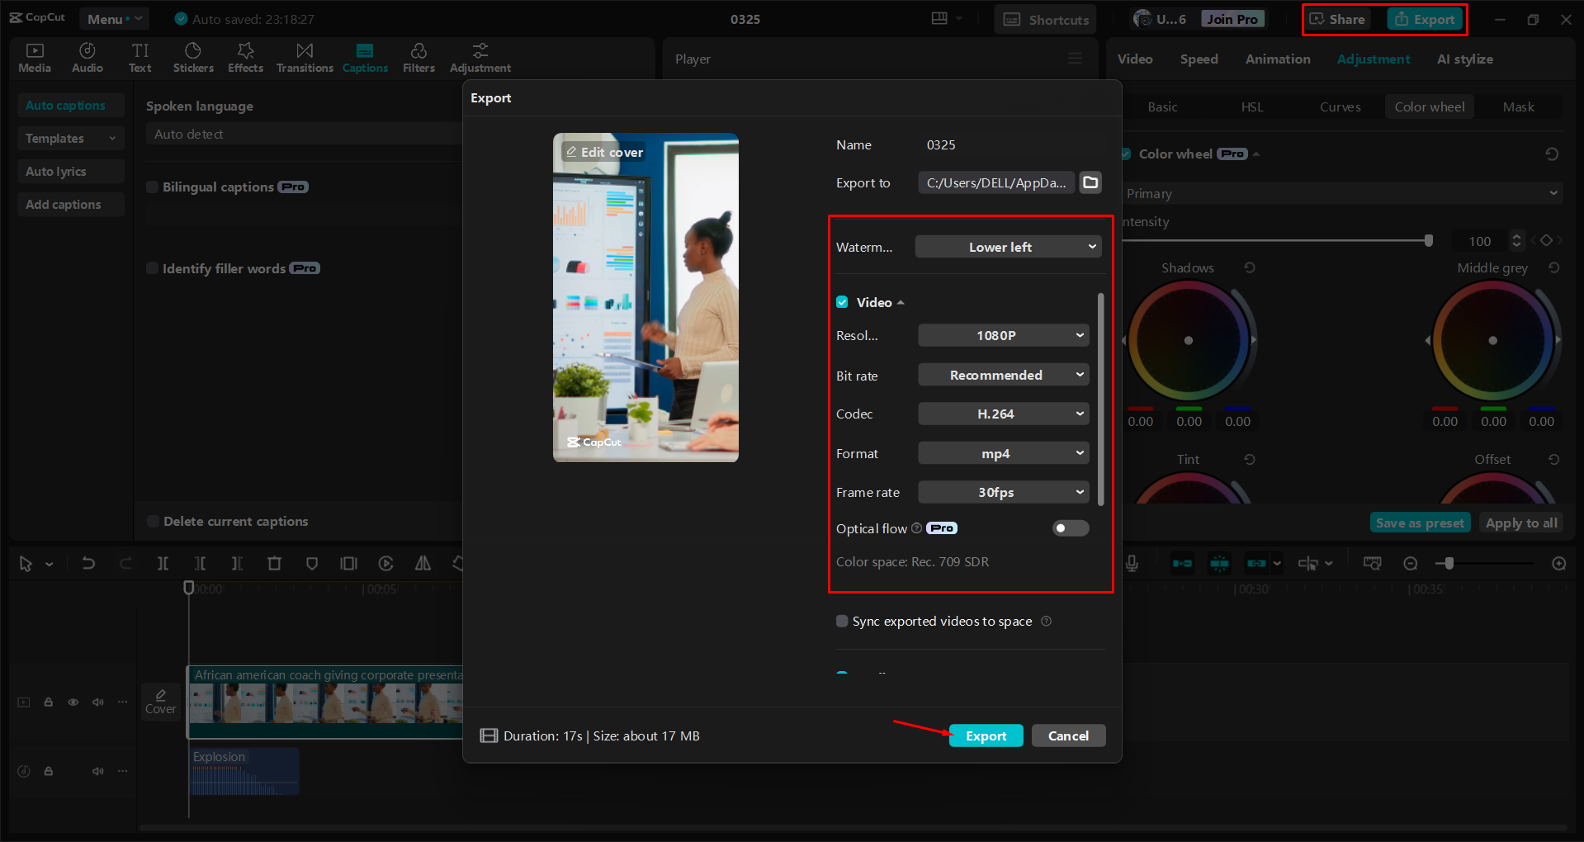1584x842 pixels.
Task: Switch to the Transitions panel
Action: [304, 57]
